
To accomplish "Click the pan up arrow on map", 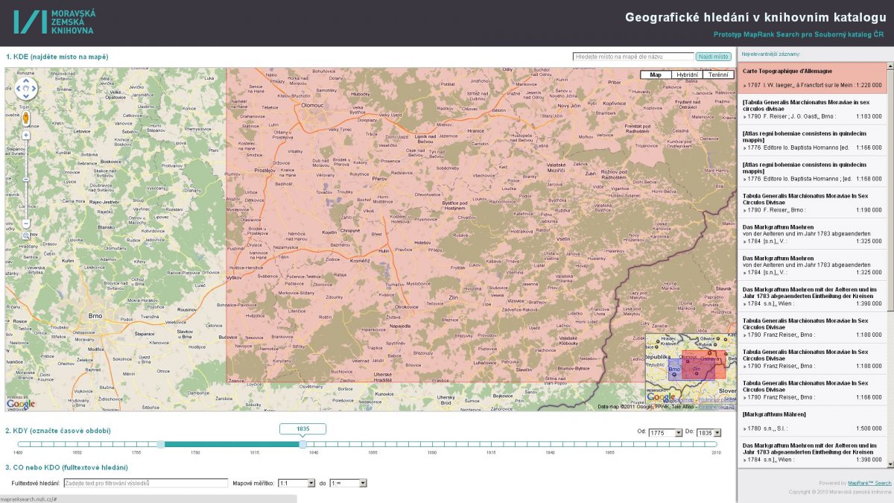I will point(26,81).
